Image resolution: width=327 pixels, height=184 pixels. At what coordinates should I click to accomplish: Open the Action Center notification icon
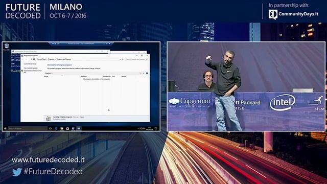coord(156,128)
